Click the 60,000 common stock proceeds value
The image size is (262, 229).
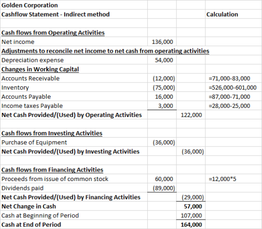pyautogui.click(x=164, y=179)
